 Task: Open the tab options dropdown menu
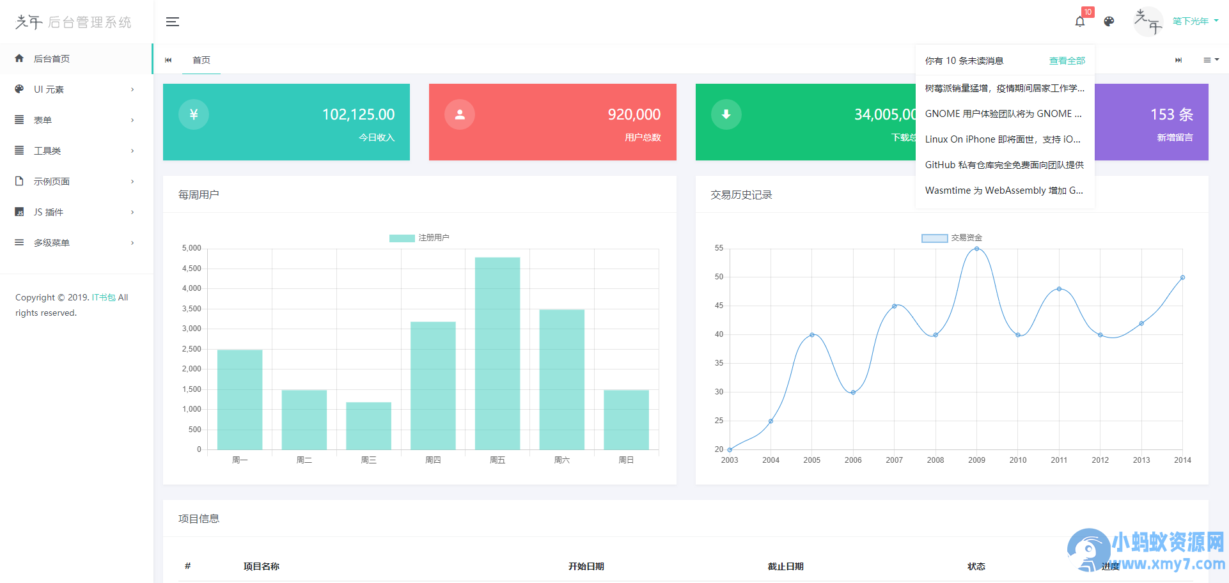pos(1211,60)
